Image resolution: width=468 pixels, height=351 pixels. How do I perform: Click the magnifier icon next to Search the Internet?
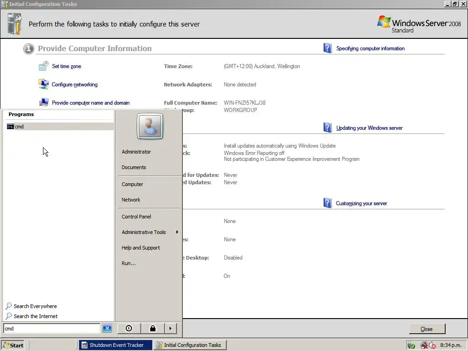(x=9, y=316)
